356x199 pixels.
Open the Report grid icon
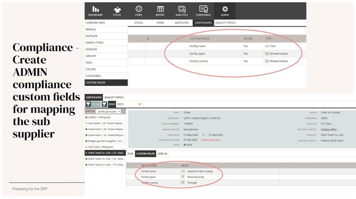160,10
